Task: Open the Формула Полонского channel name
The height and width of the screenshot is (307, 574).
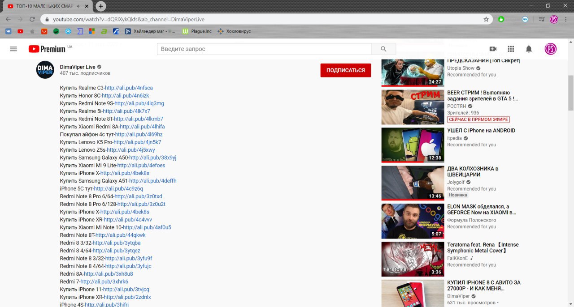Action: [471, 220]
